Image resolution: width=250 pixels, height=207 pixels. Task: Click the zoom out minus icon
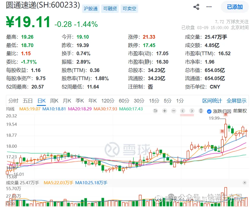pyautogui.click(x=174, y=111)
